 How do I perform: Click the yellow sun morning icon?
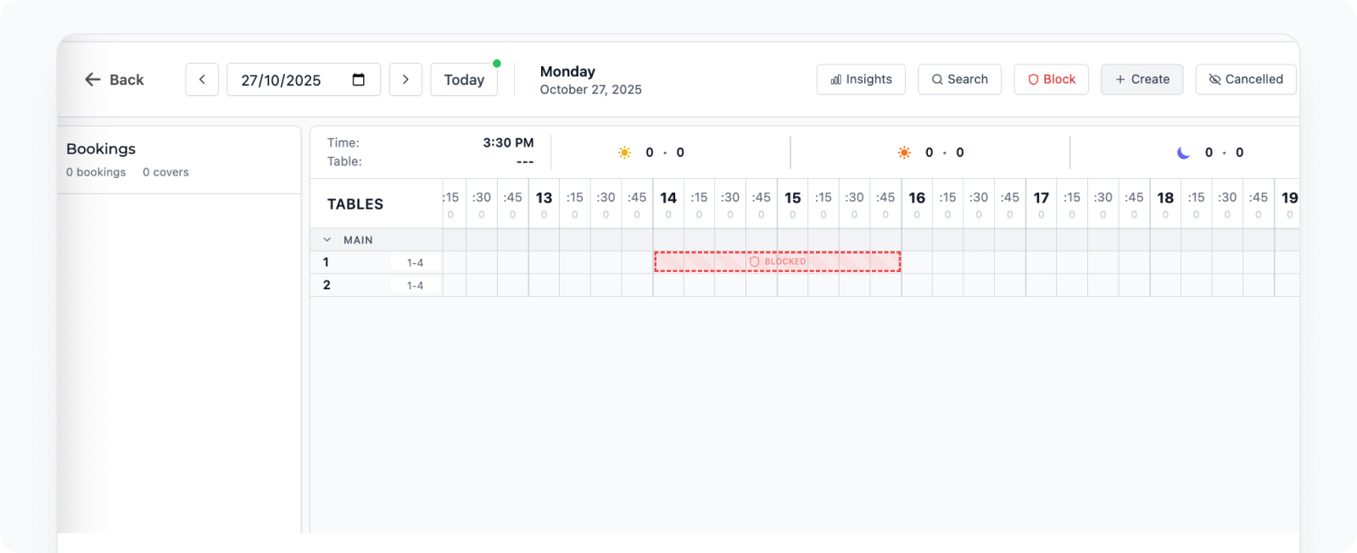pyautogui.click(x=624, y=153)
